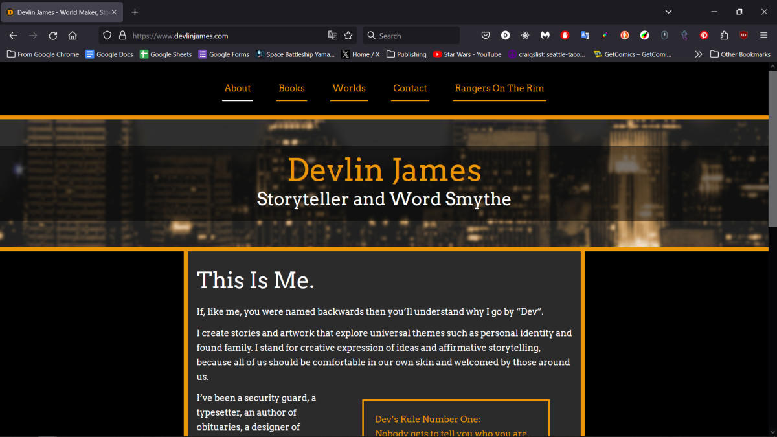
Task: Bookmark this page with the star
Action: [x=348, y=36]
